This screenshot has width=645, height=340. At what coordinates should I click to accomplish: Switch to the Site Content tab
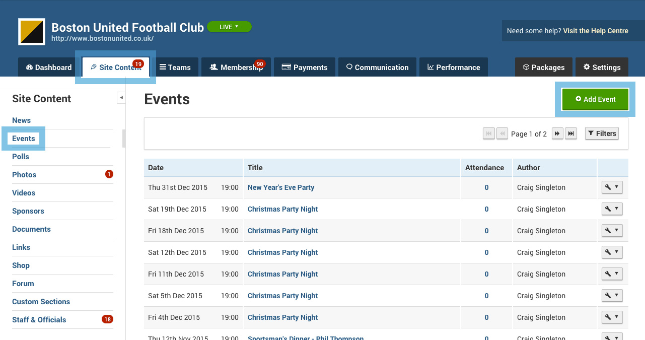click(x=115, y=66)
